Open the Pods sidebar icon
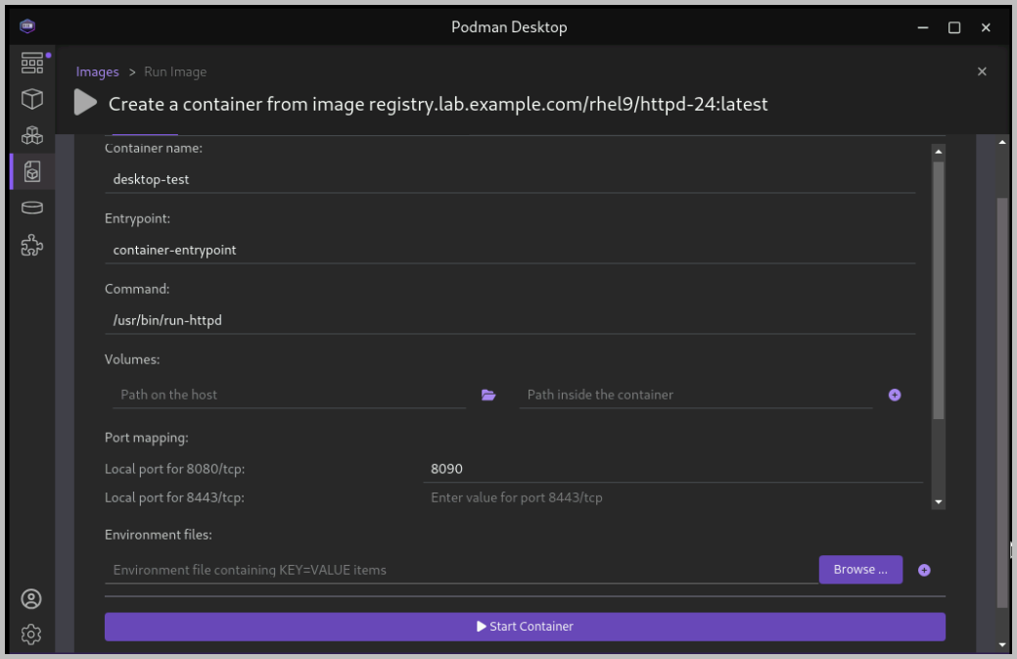This screenshot has height=659, width=1017. [32, 135]
